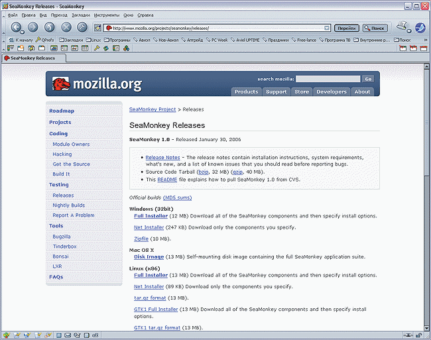Click the Поиск search button
The height and width of the screenshot is (340, 431).
pyautogui.click(x=375, y=28)
